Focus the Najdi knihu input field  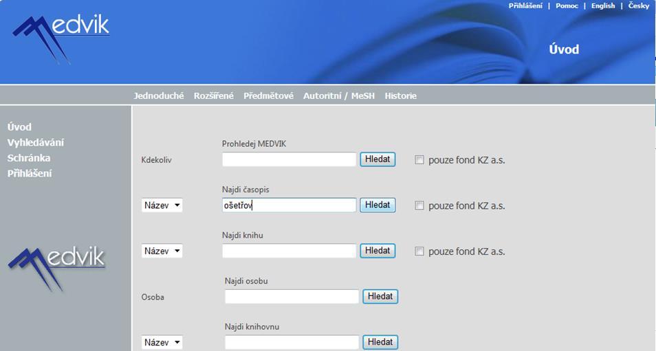(289, 251)
